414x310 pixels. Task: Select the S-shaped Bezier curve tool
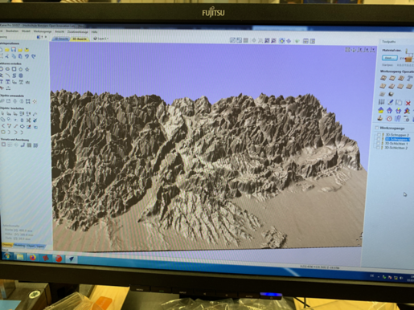point(14,75)
